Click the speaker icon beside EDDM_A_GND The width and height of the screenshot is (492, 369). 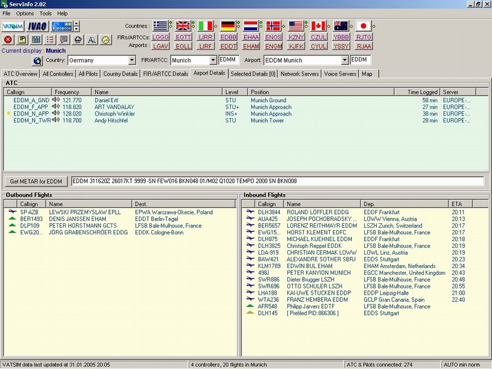click(56, 100)
